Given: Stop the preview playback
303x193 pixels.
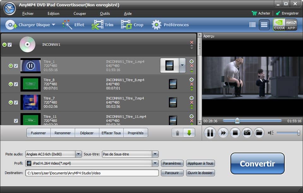Looking at the screenshot, I should coord(235,133).
